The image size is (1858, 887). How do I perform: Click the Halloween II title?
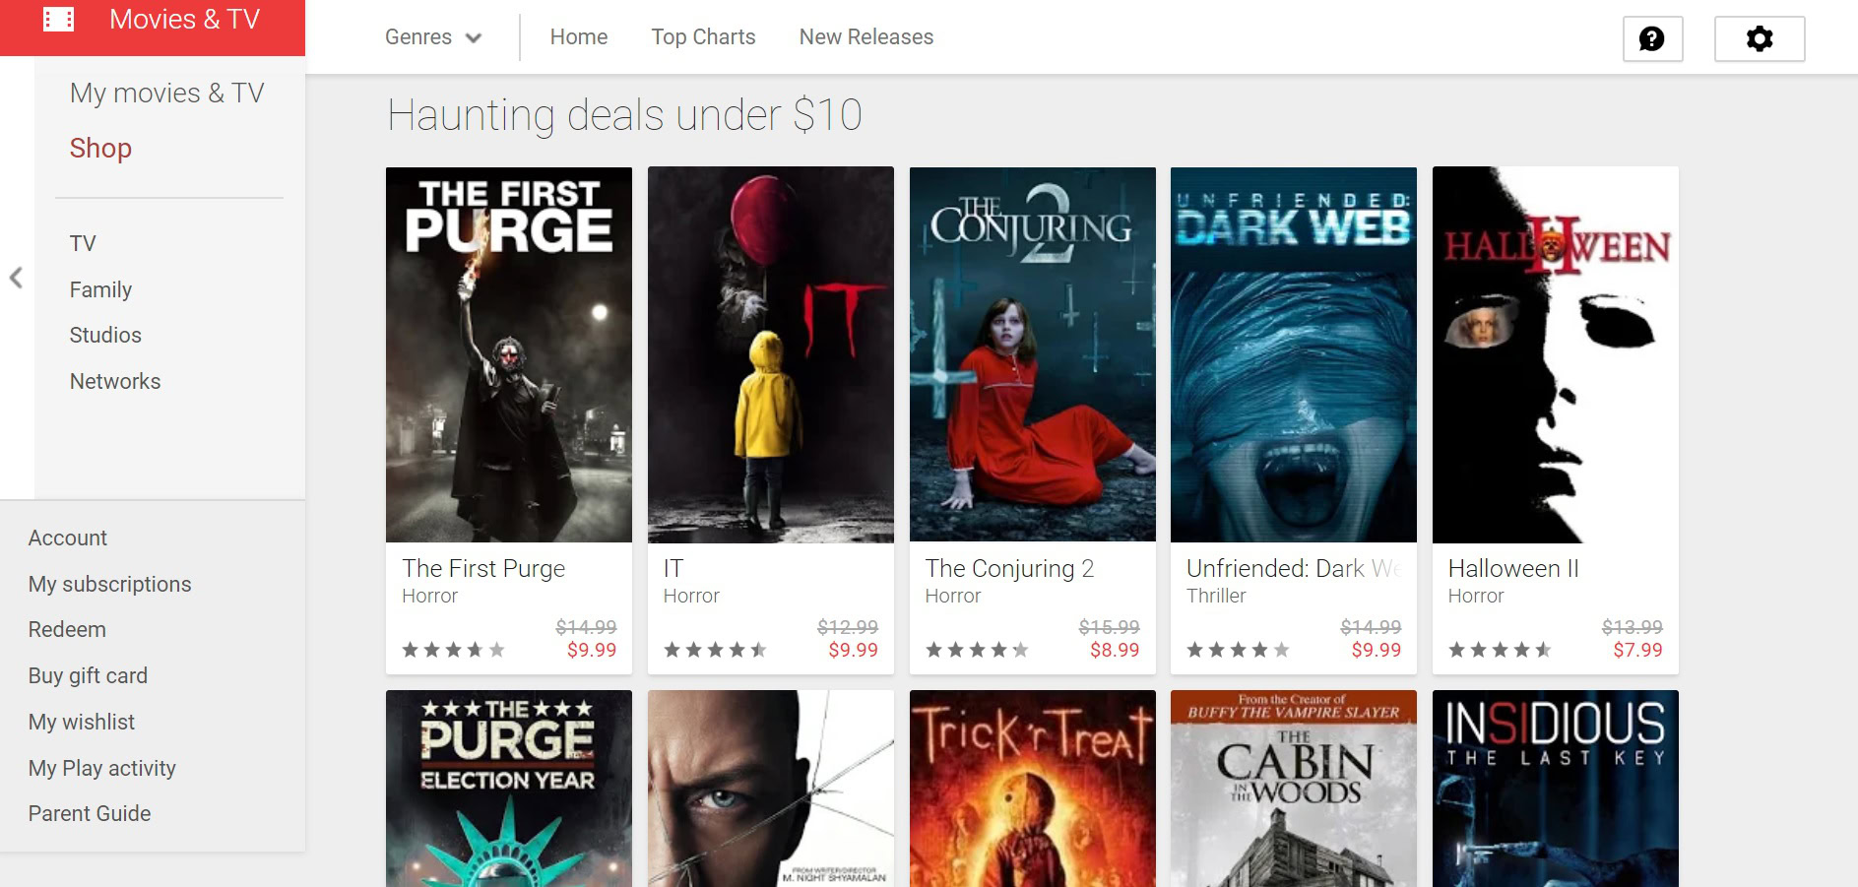[1513, 568]
